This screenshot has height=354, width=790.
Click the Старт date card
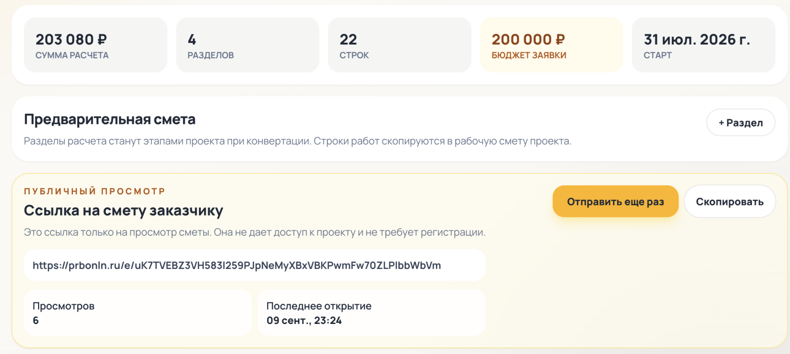click(x=703, y=45)
